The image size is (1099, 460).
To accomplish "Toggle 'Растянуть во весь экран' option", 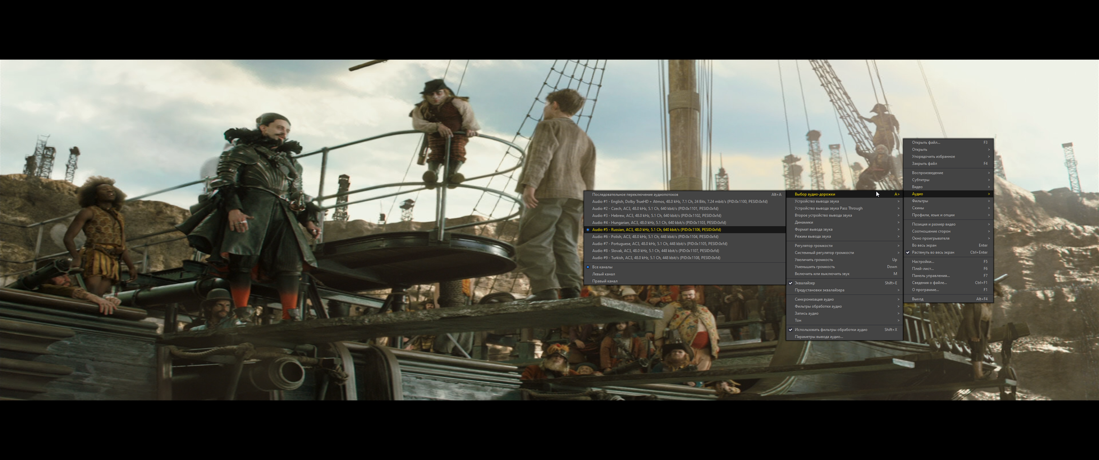I will 948,253.
